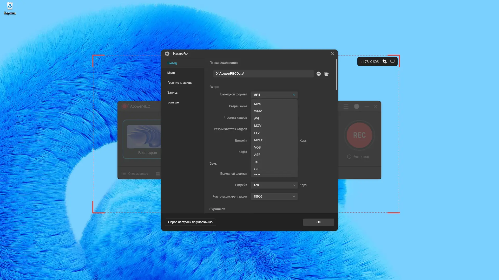
Task: Open the 48000 sample rate dropdown
Action: click(x=274, y=197)
